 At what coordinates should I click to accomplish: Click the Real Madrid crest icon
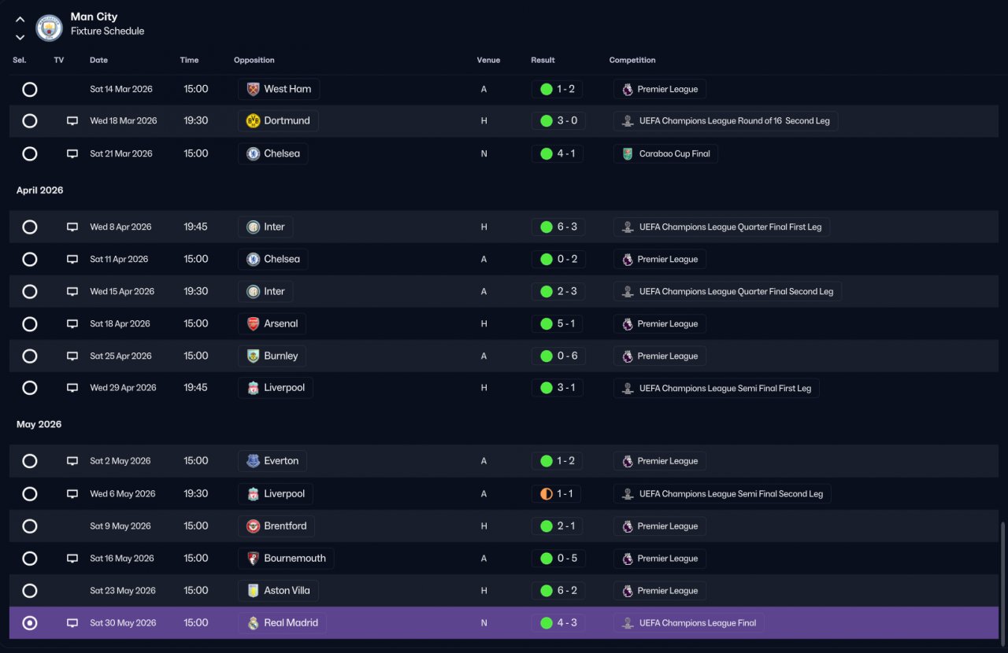click(253, 623)
